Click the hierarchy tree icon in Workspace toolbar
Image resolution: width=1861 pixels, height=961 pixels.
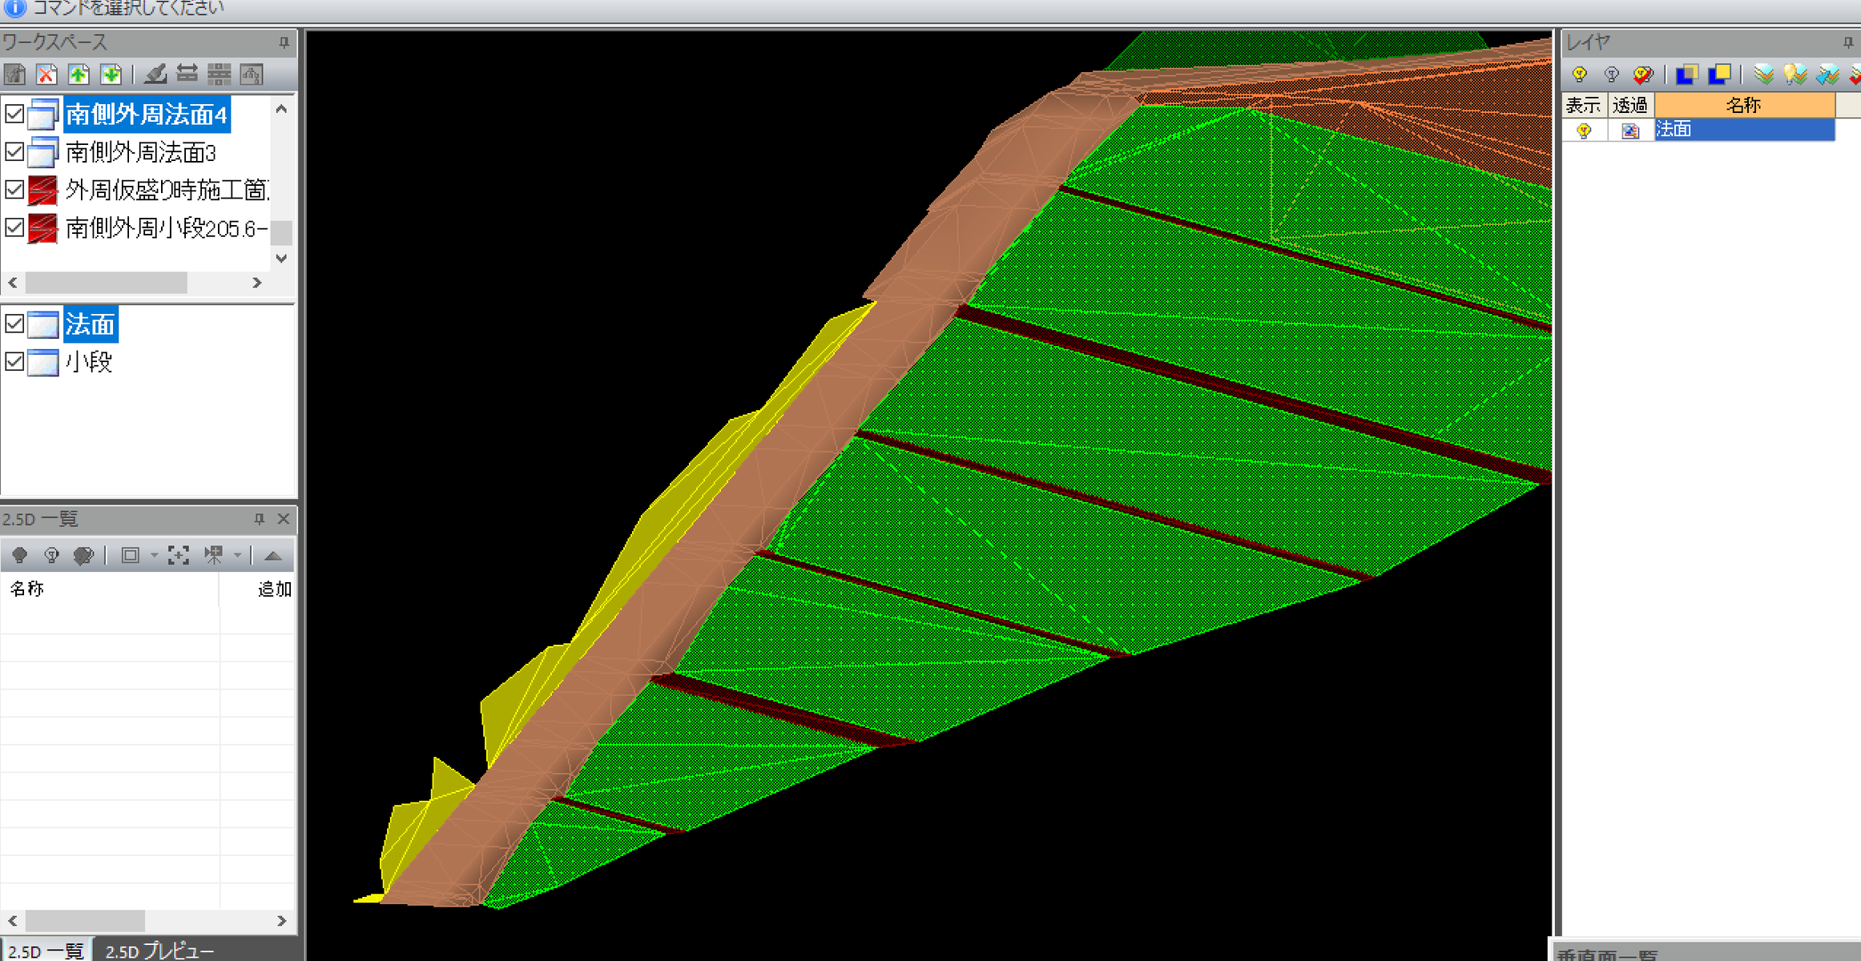point(252,74)
